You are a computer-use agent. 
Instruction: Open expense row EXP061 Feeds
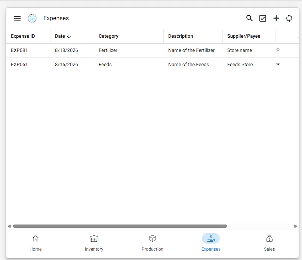click(x=152, y=65)
